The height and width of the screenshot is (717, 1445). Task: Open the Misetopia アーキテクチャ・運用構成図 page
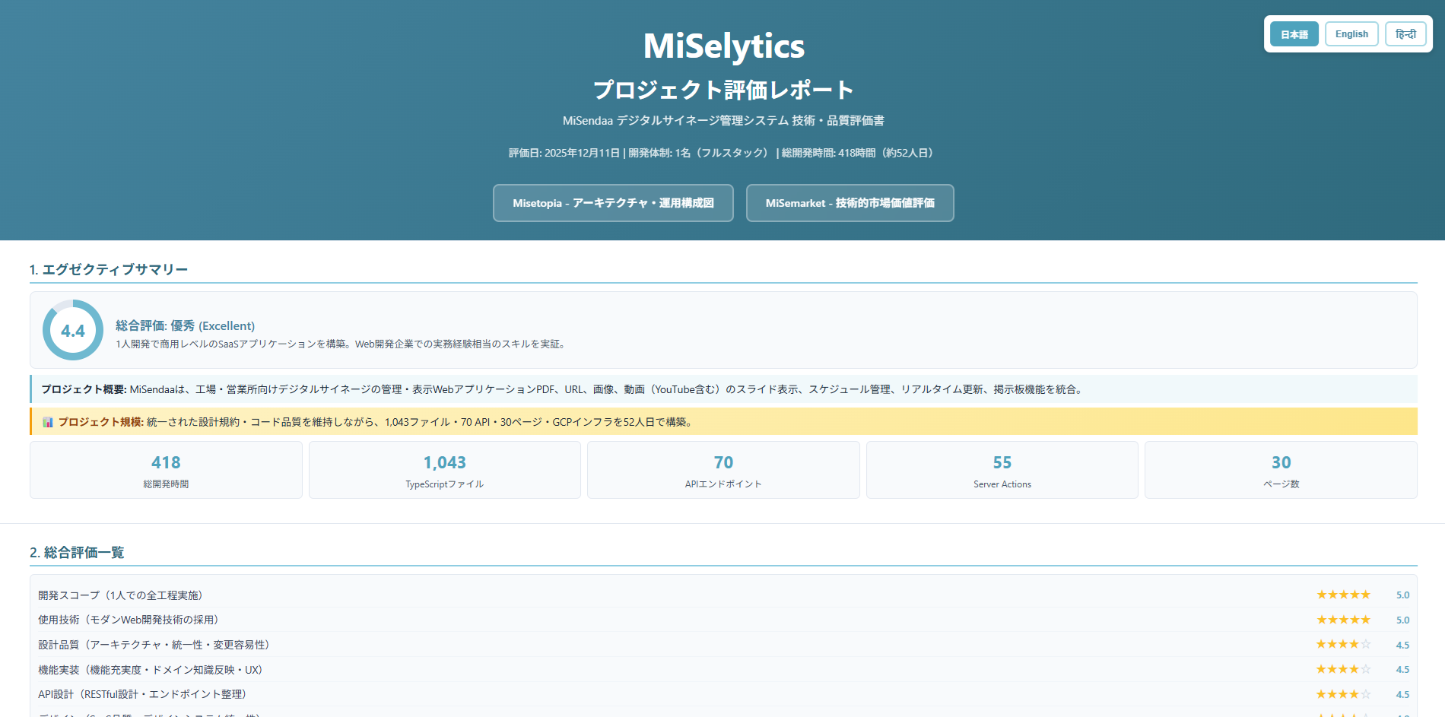613,203
